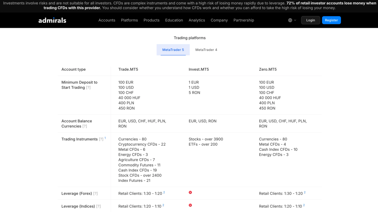Screen dimensions: 378x212
Task: Click 'EUR, USD, RON' currencies cell
Action: (x=203, y=121)
